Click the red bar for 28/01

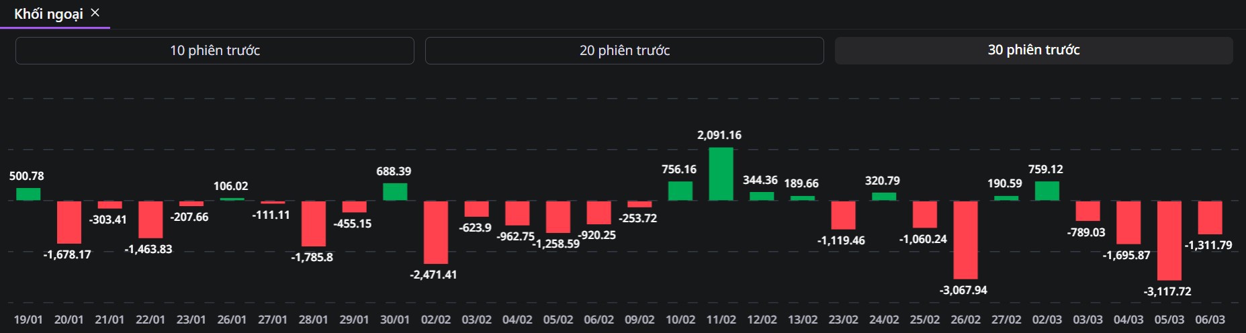point(313,224)
